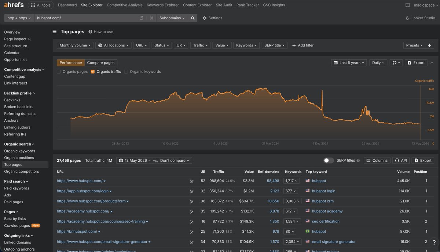Open the SERP title filter dropdown

coord(274,45)
